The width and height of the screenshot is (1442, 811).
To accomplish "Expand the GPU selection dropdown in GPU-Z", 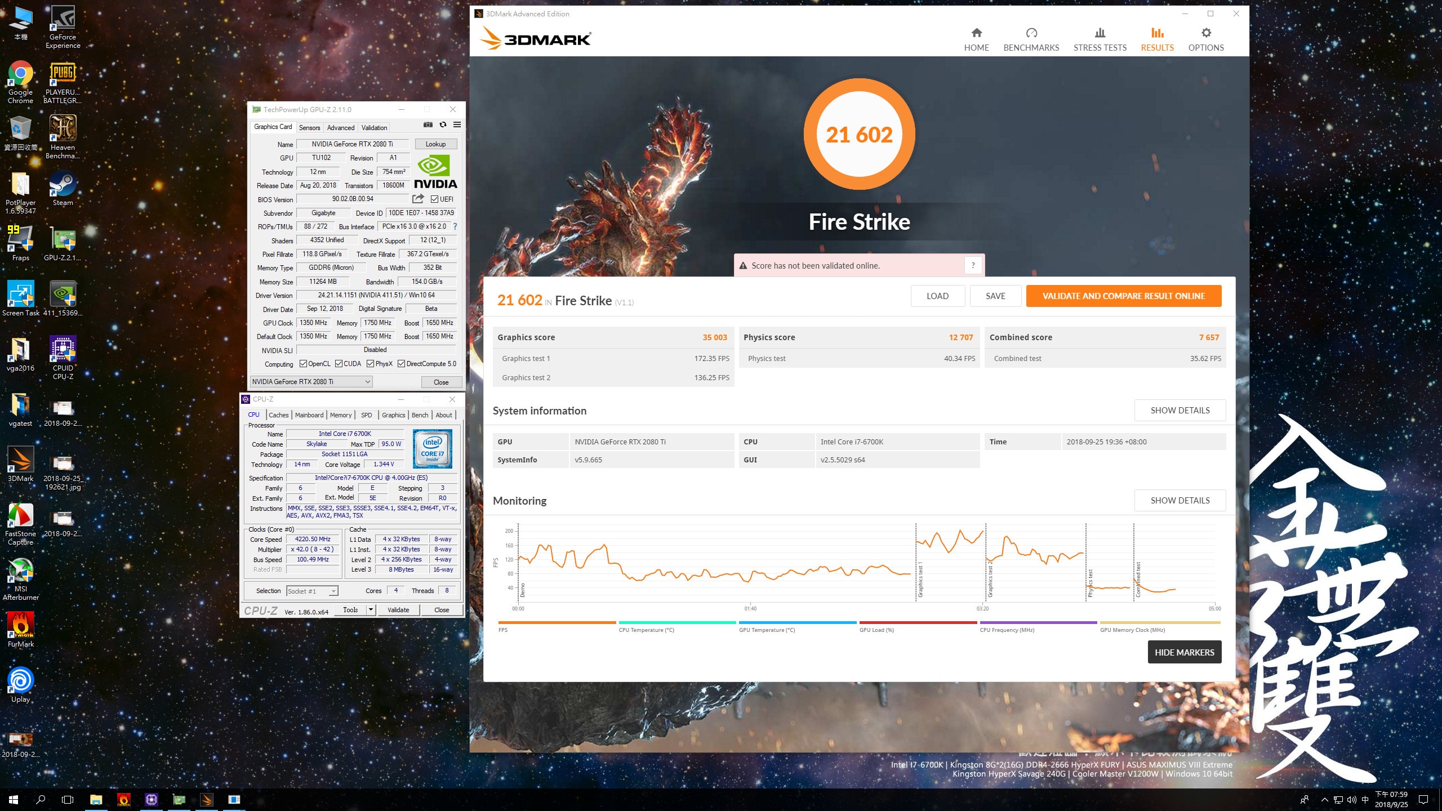I will click(311, 382).
